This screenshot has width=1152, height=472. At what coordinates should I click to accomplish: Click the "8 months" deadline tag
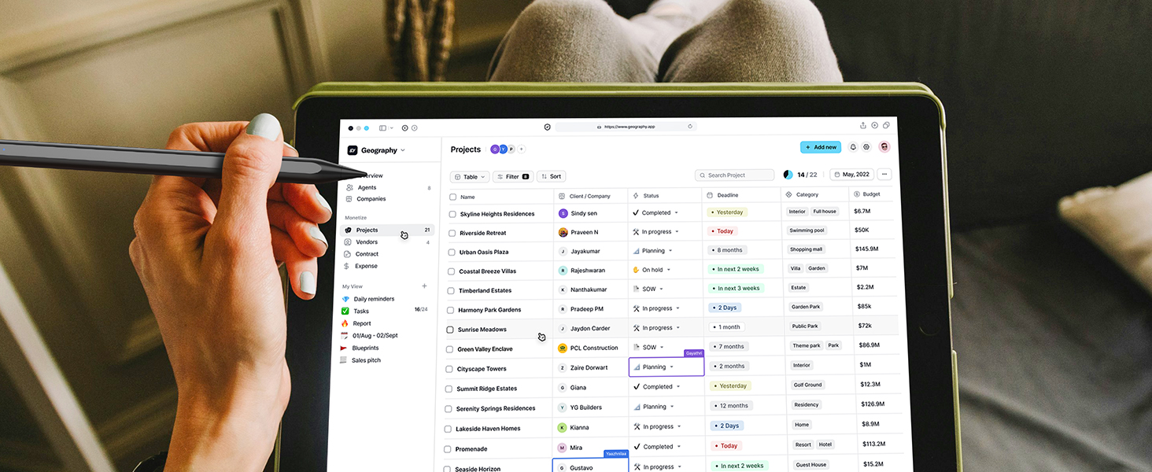point(728,250)
